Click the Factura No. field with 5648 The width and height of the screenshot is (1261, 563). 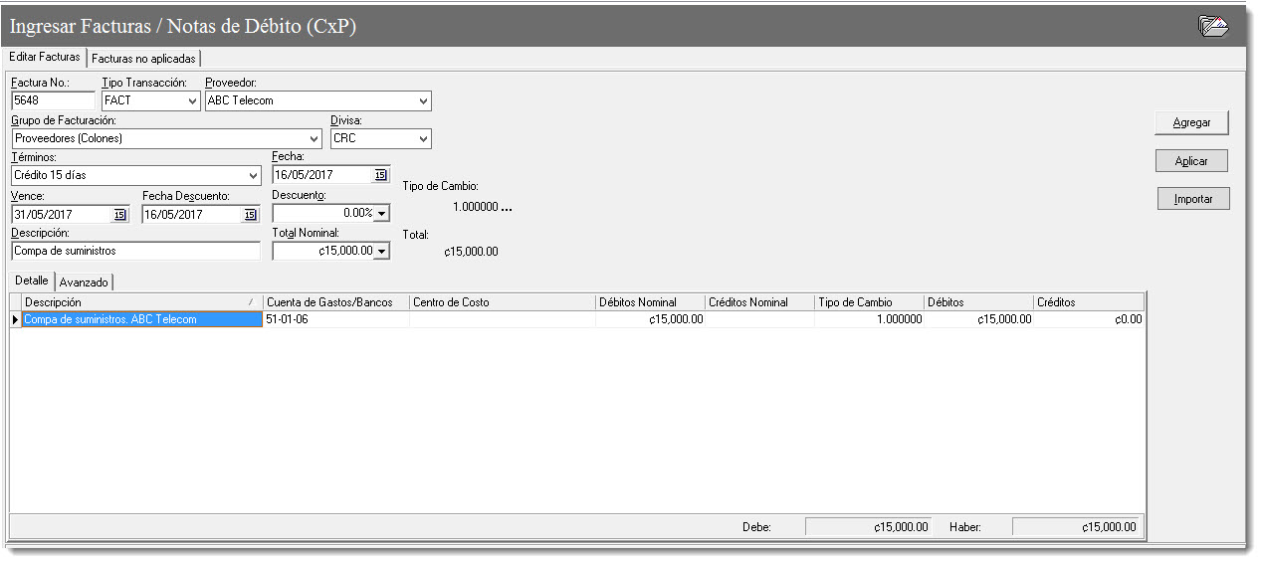click(x=53, y=100)
